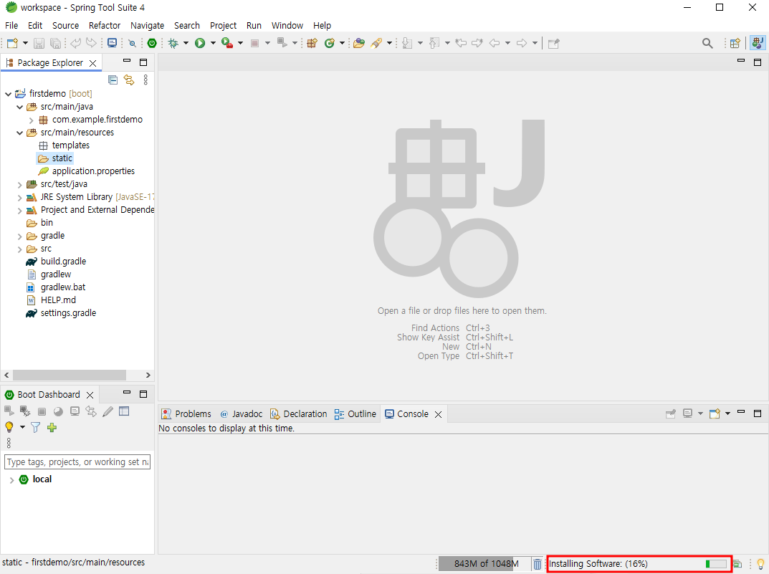
Task: Click the Back navigation arrow icon
Action: coord(495,43)
